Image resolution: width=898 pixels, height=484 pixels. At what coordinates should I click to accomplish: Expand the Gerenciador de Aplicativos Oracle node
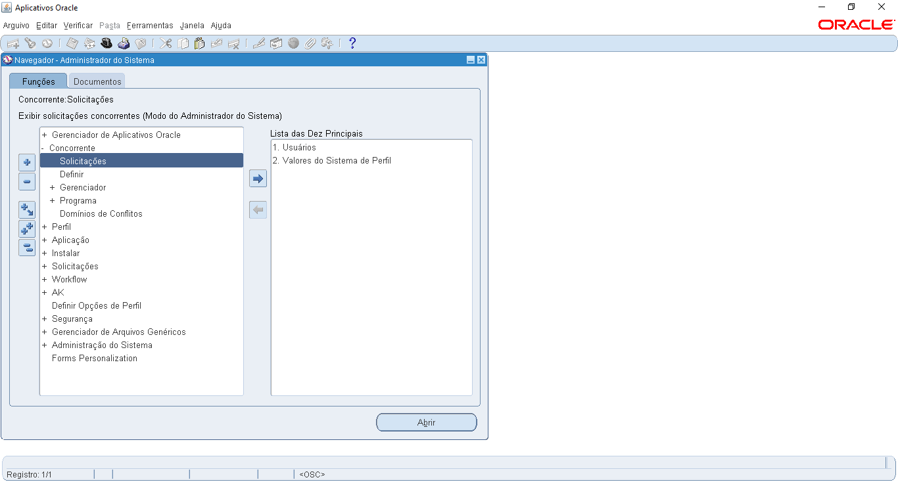pyautogui.click(x=44, y=135)
